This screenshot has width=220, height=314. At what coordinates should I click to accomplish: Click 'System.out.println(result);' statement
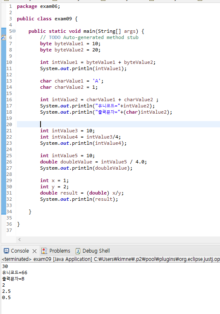pyautogui.click(x=79, y=199)
